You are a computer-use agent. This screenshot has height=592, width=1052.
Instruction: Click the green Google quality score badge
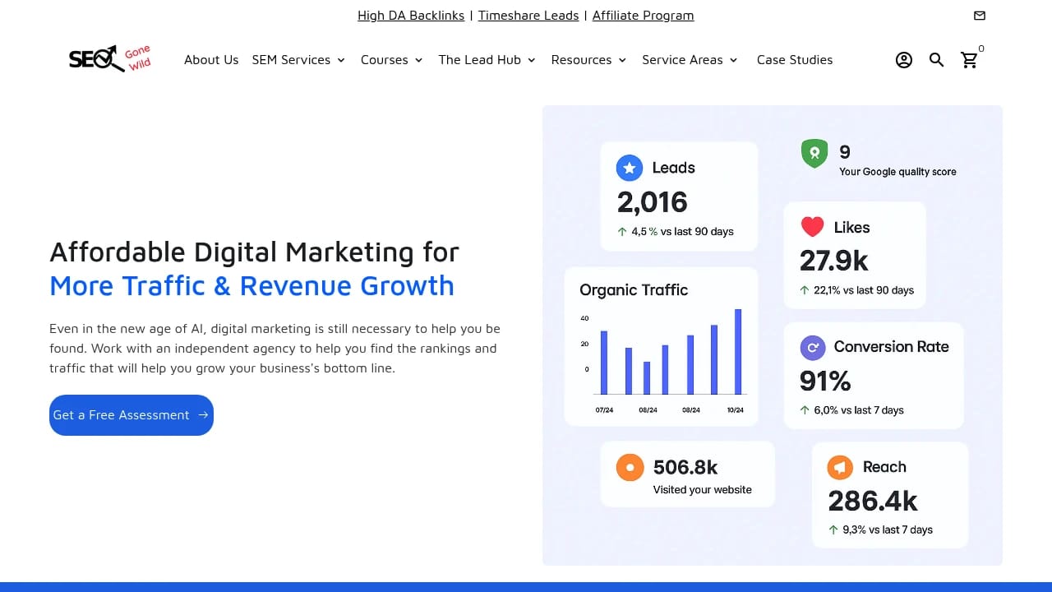[x=814, y=153]
